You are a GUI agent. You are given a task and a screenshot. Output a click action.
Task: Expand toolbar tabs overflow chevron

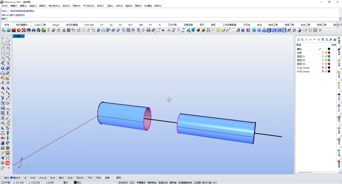pyautogui.click(x=338, y=25)
